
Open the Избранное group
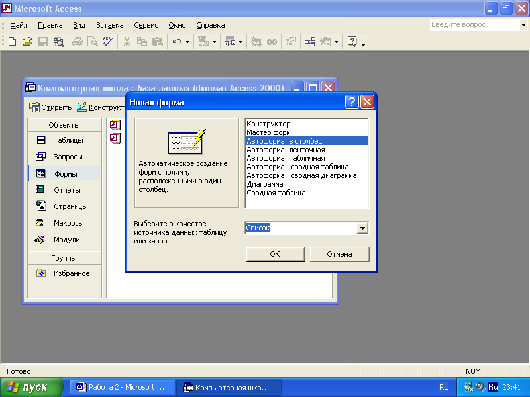coord(64,273)
